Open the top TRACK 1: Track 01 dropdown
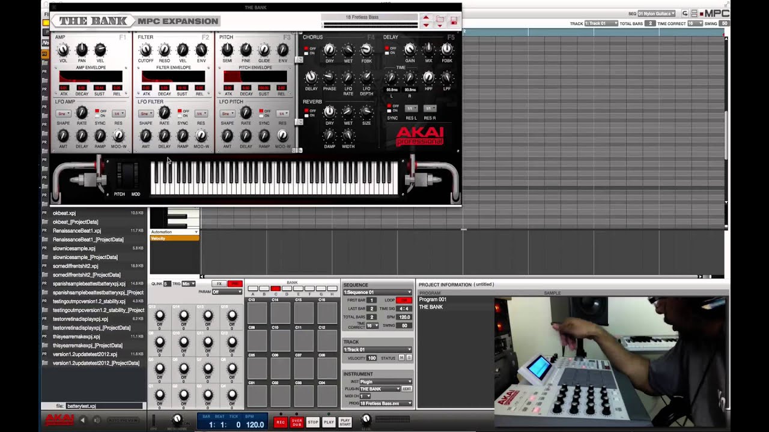Image resolution: width=769 pixels, height=432 pixels. 601,23
